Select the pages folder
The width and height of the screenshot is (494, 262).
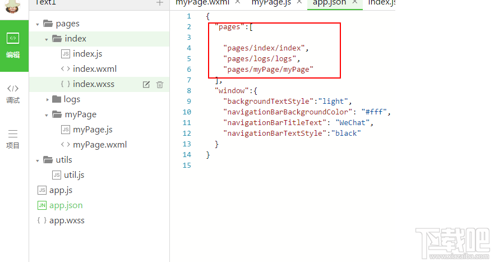[x=99, y=24]
